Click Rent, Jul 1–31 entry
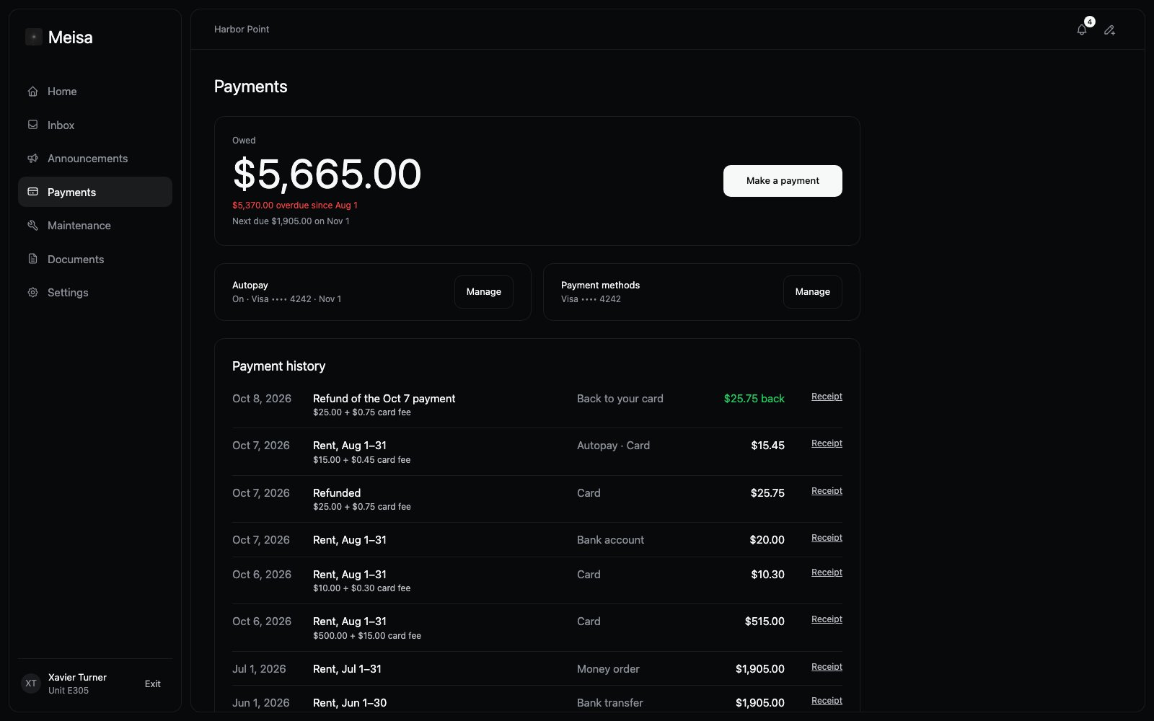This screenshot has height=721, width=1154. pyautogui.click(x=347, y=669)
